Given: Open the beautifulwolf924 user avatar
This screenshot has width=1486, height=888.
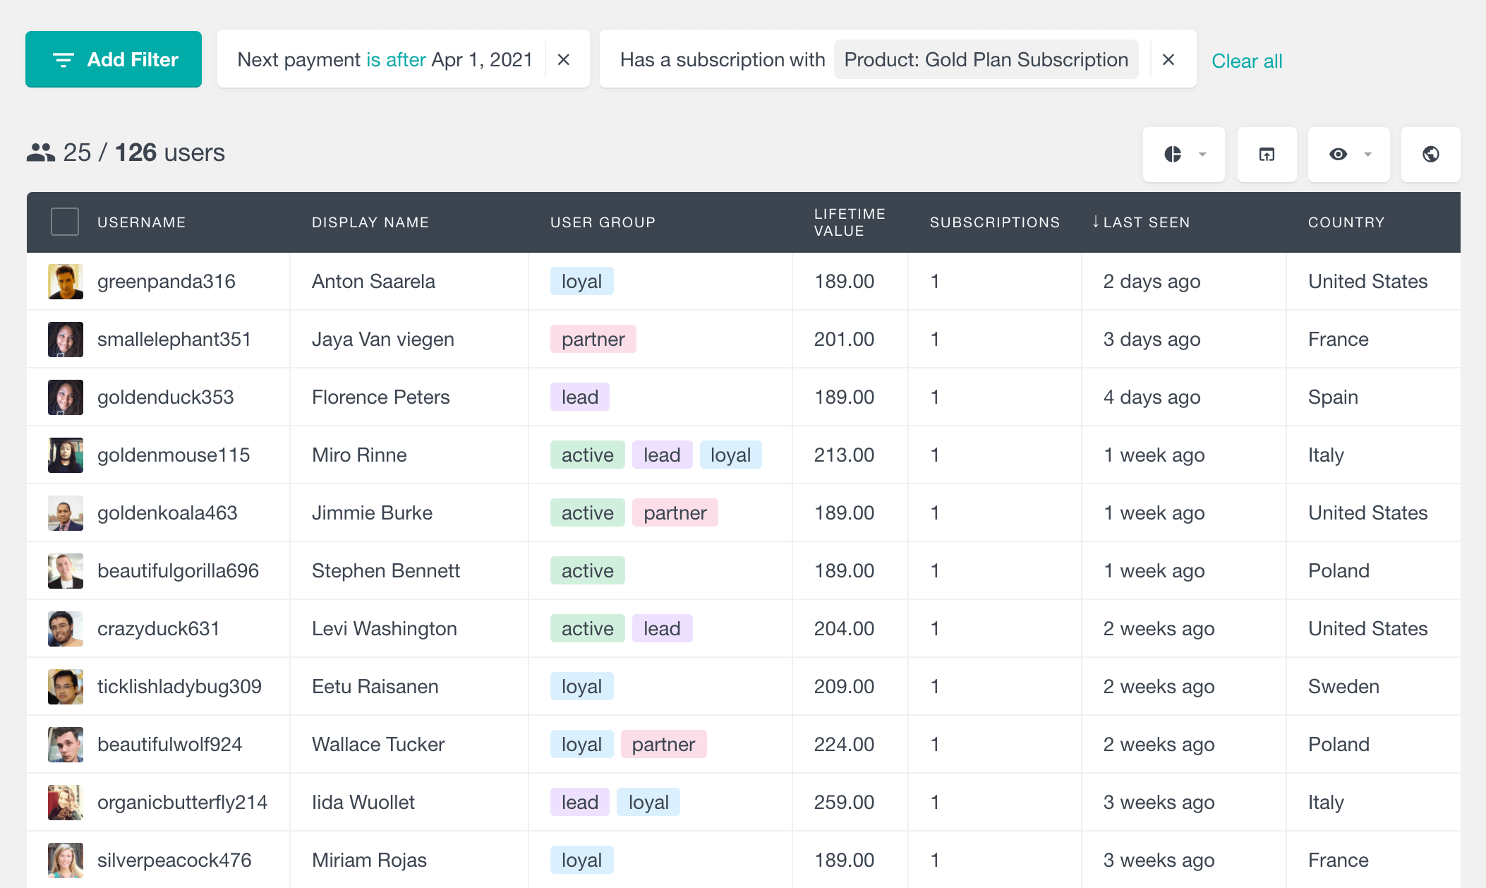Looking at the screenshot, I should point(66,745).
